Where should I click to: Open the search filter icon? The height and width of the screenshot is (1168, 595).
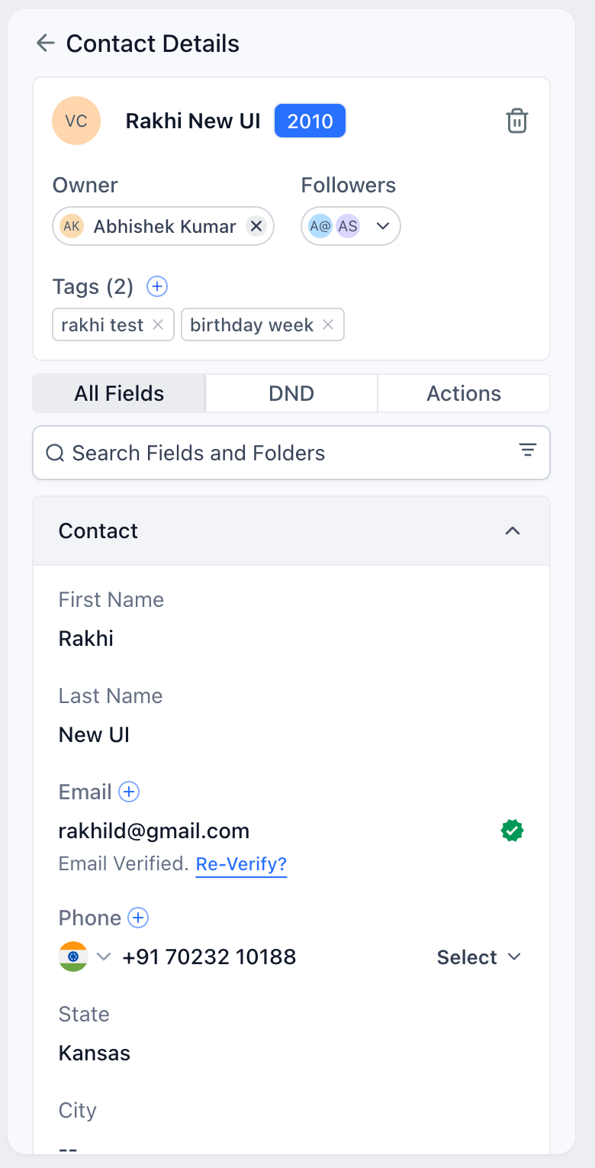point(528,450)
